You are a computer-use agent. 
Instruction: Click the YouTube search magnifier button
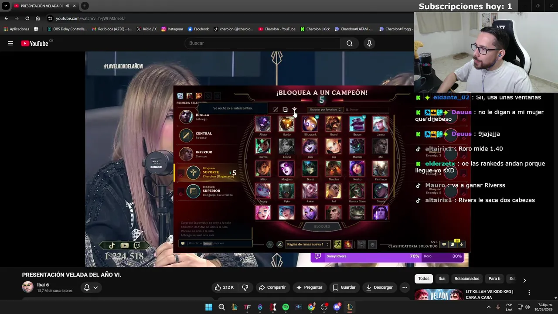coord(350,43)
